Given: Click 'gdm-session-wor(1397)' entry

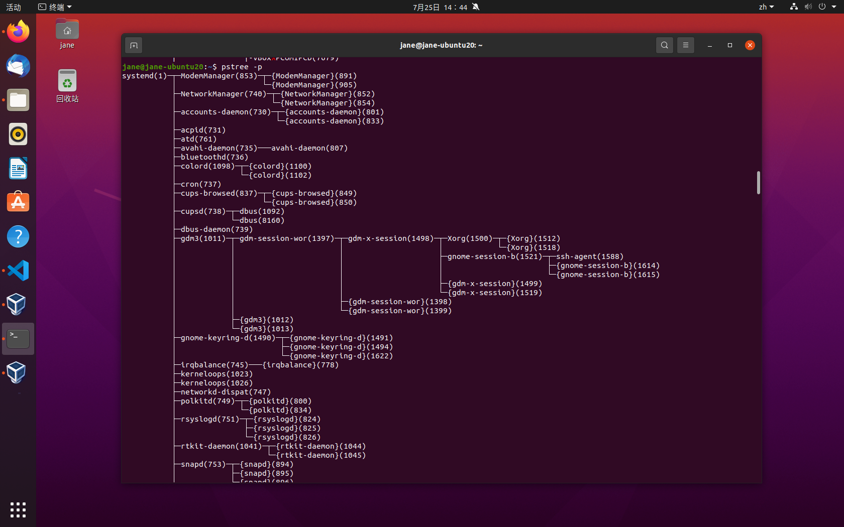Looking at the screenshot, I should point(287,238).
